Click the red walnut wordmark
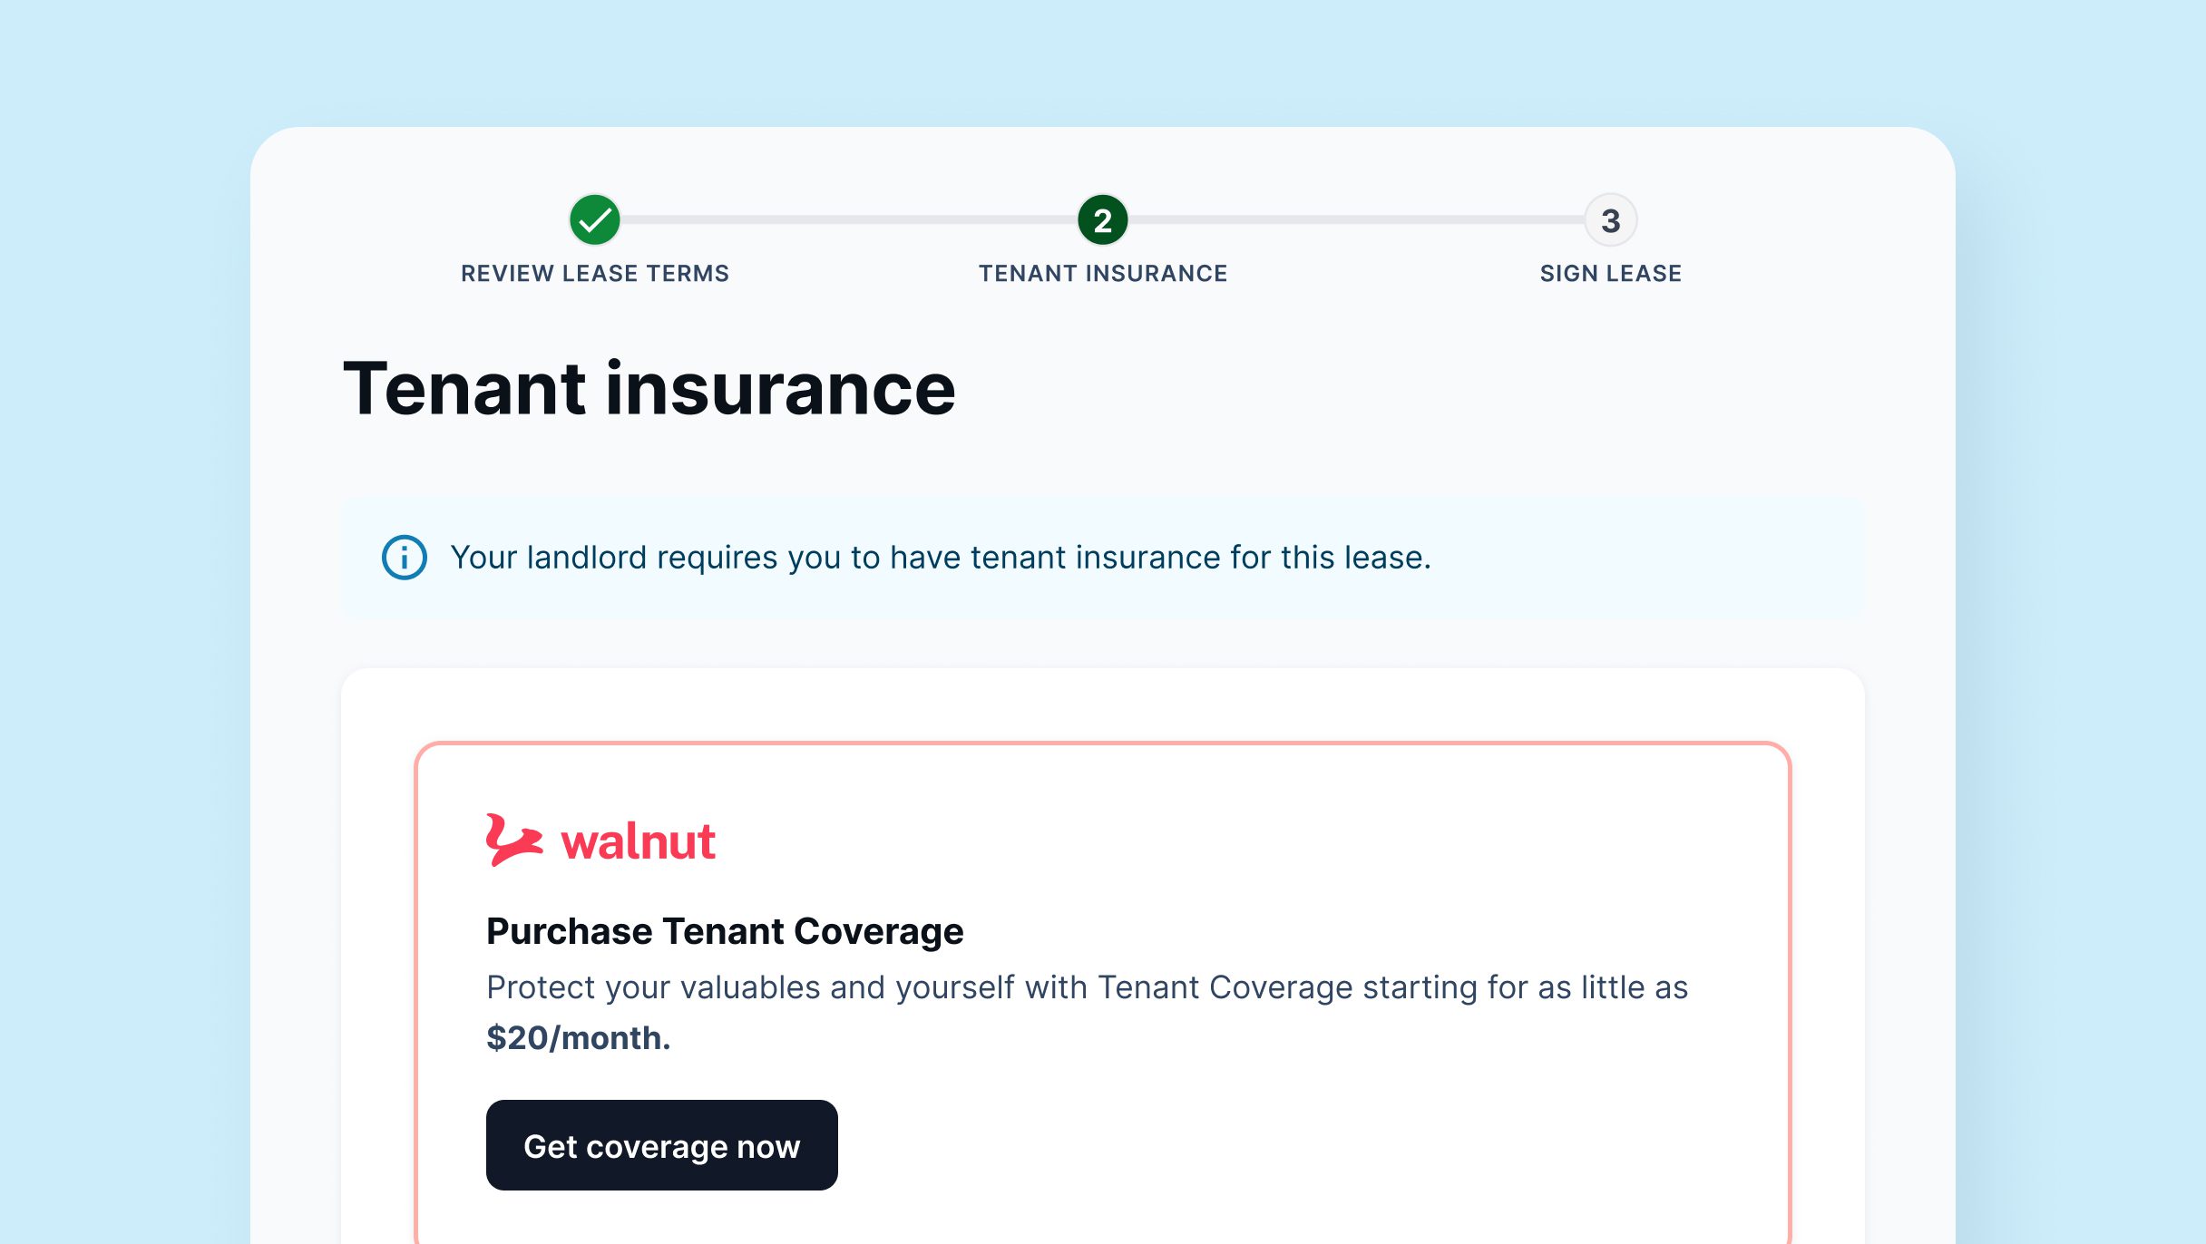The image size is (2206, 1244). pyautogui.click(x=638, y=841)
